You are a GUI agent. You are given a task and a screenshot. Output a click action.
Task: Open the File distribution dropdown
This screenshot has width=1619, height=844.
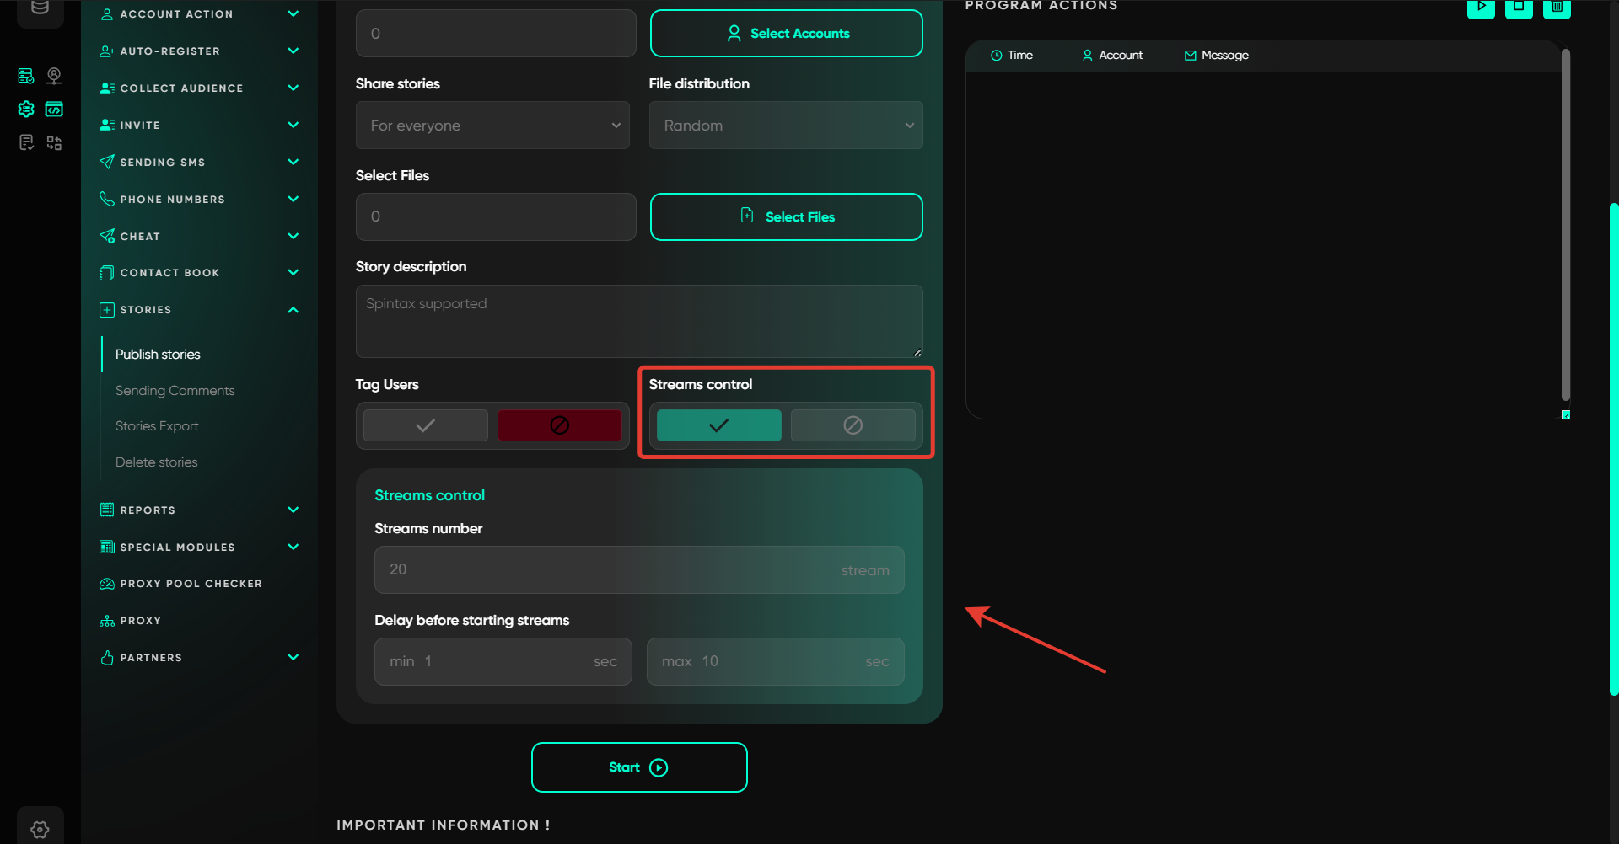pyautogui.click(x=785, y=126)
